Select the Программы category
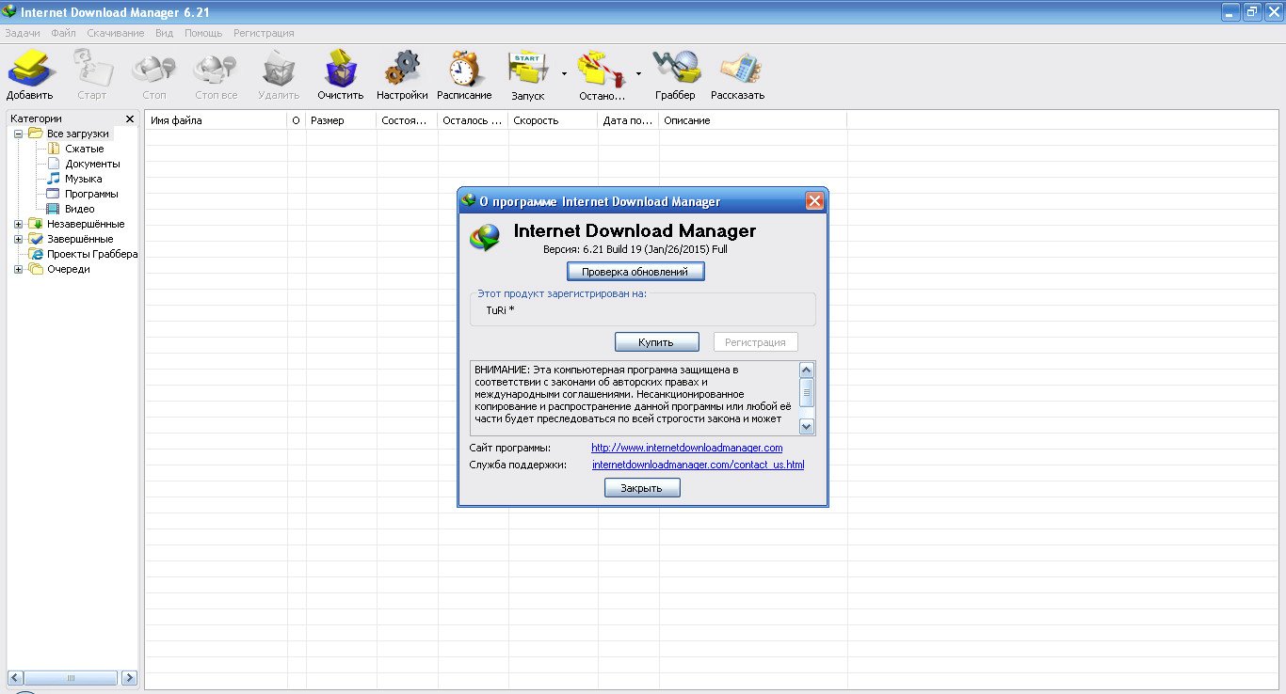This screenshot has width=1286, height=694. pos(91,194)
